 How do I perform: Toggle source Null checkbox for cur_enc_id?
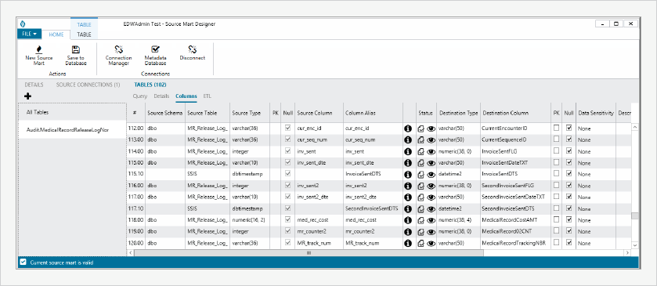click(x=287, y=128)
